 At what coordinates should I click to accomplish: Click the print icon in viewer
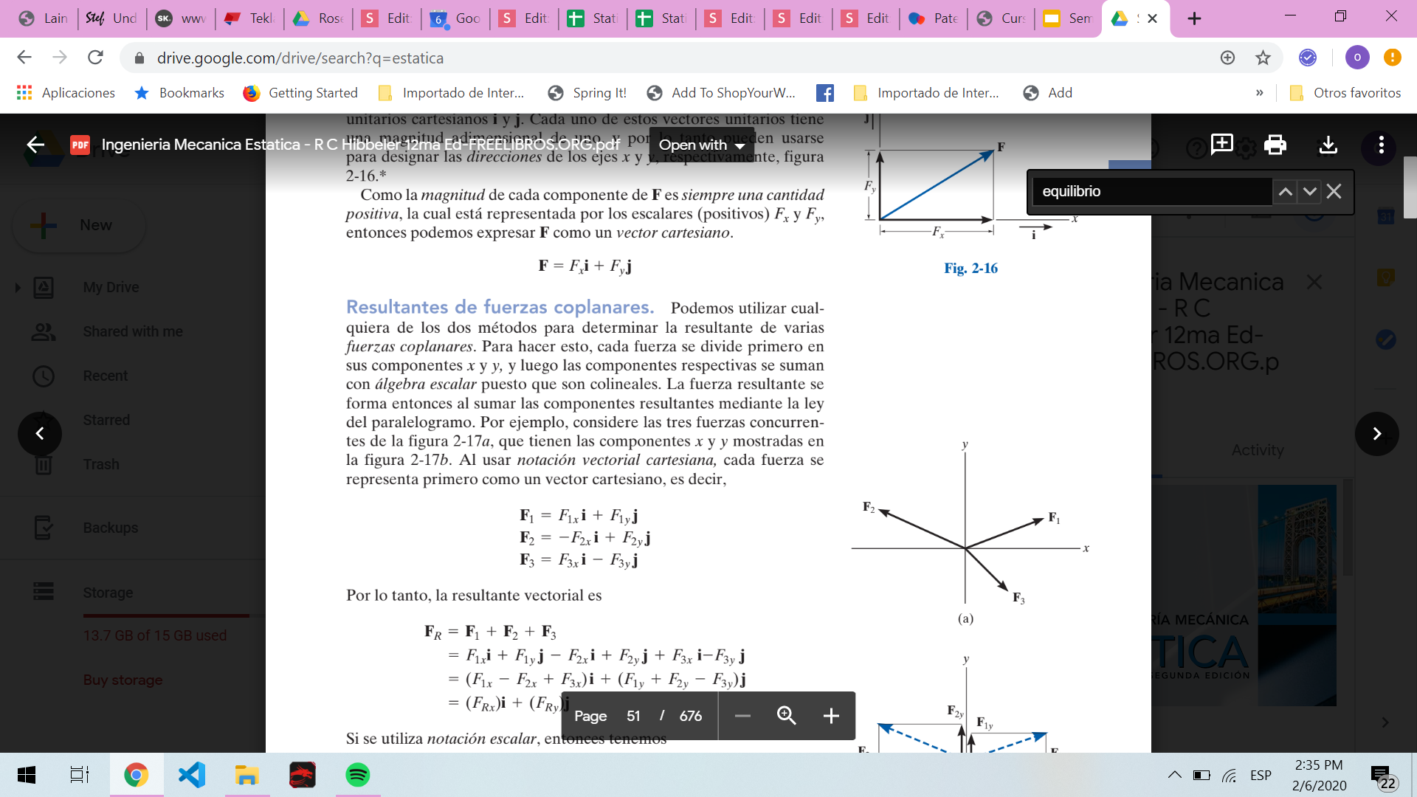coord(1275,145)
